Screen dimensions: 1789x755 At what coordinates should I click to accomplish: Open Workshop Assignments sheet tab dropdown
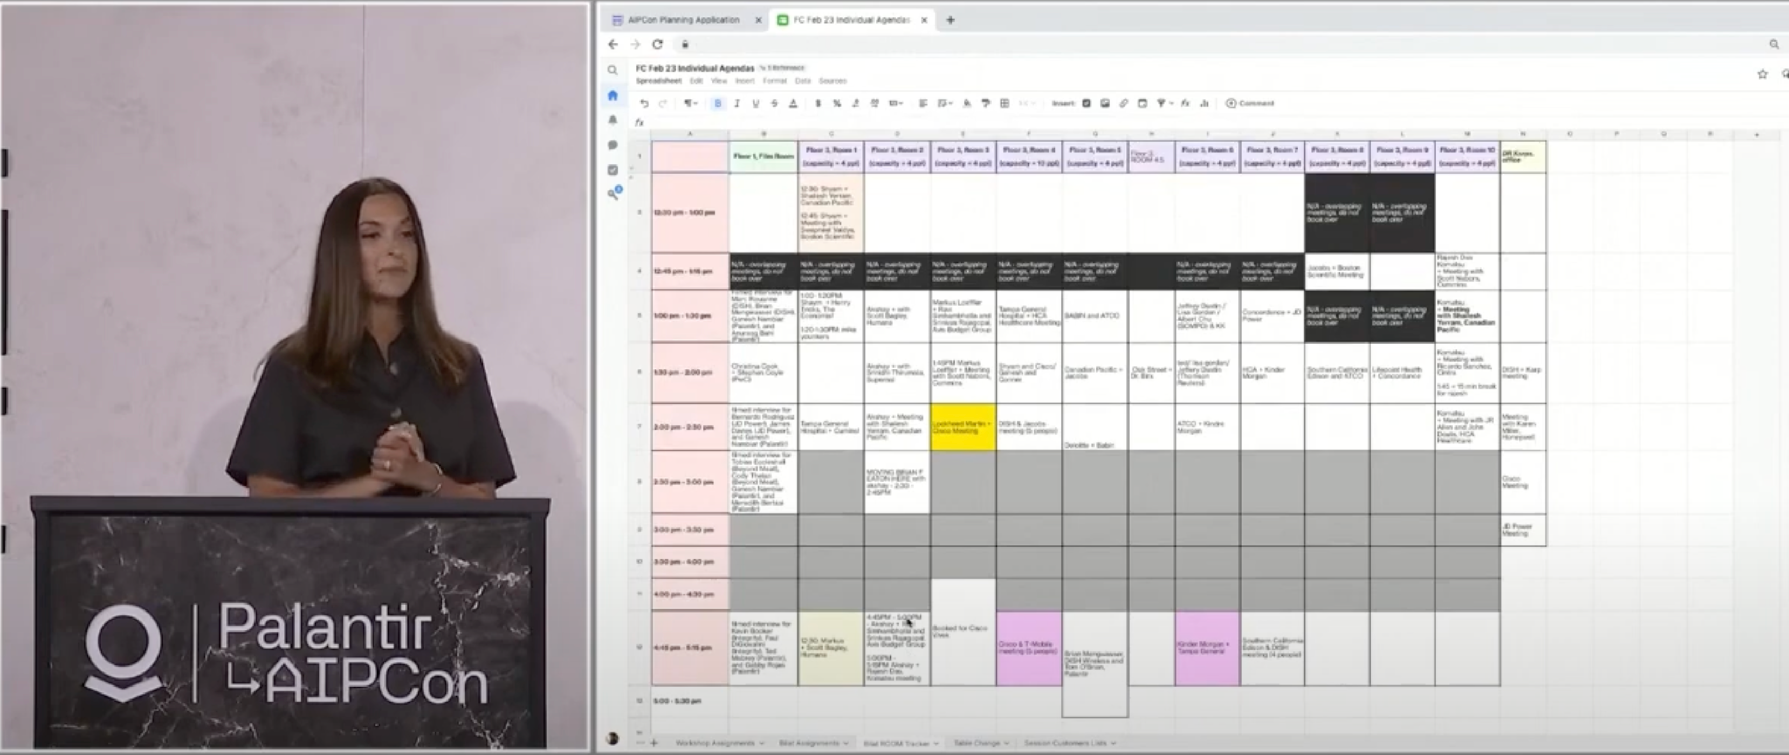tap(762, 743)
